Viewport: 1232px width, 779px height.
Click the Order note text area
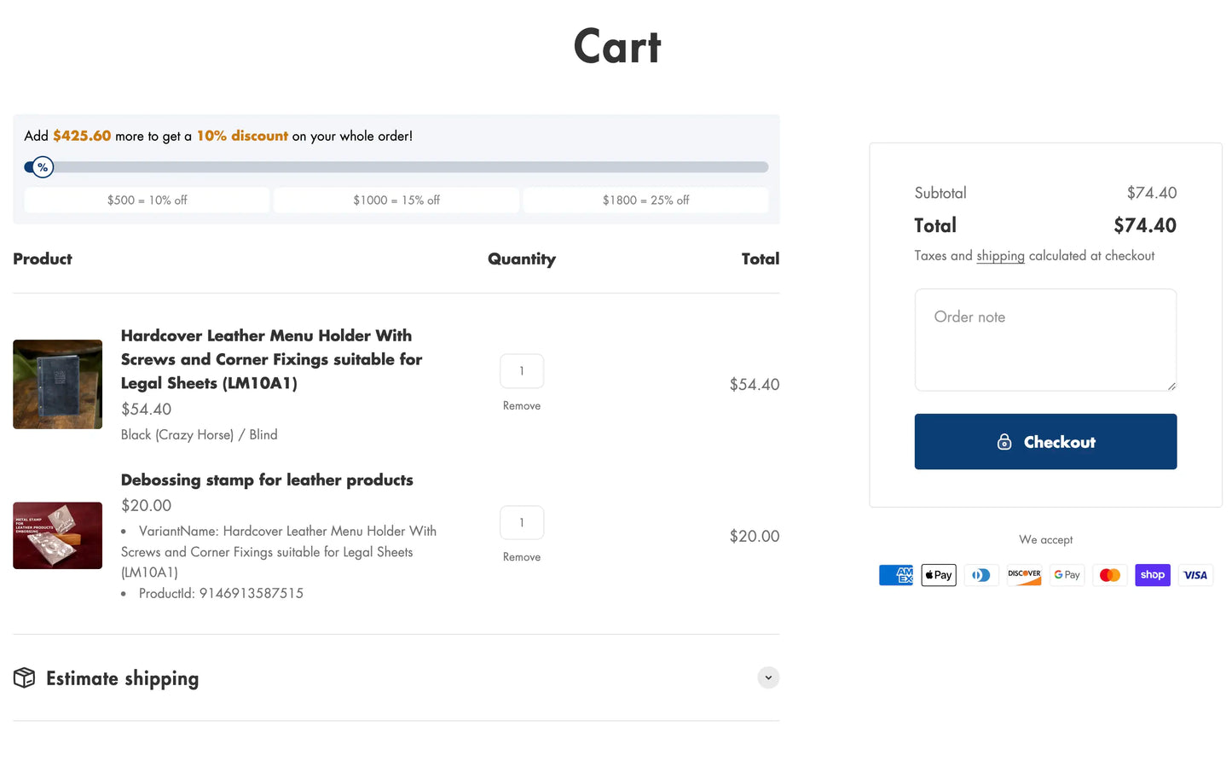coord(1045,340)
